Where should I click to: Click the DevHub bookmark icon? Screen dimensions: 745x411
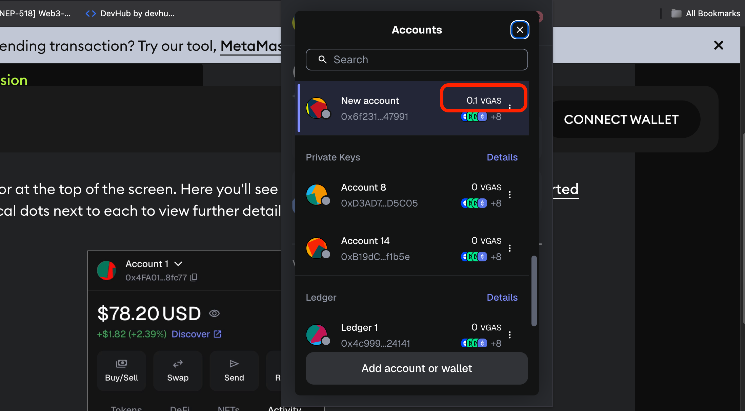(x=90, y=13)
